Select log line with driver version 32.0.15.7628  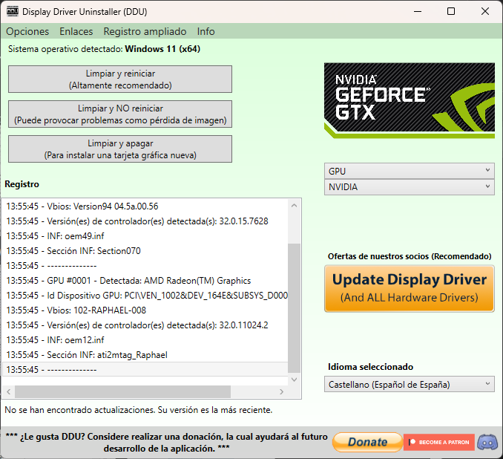pos(145,221)
